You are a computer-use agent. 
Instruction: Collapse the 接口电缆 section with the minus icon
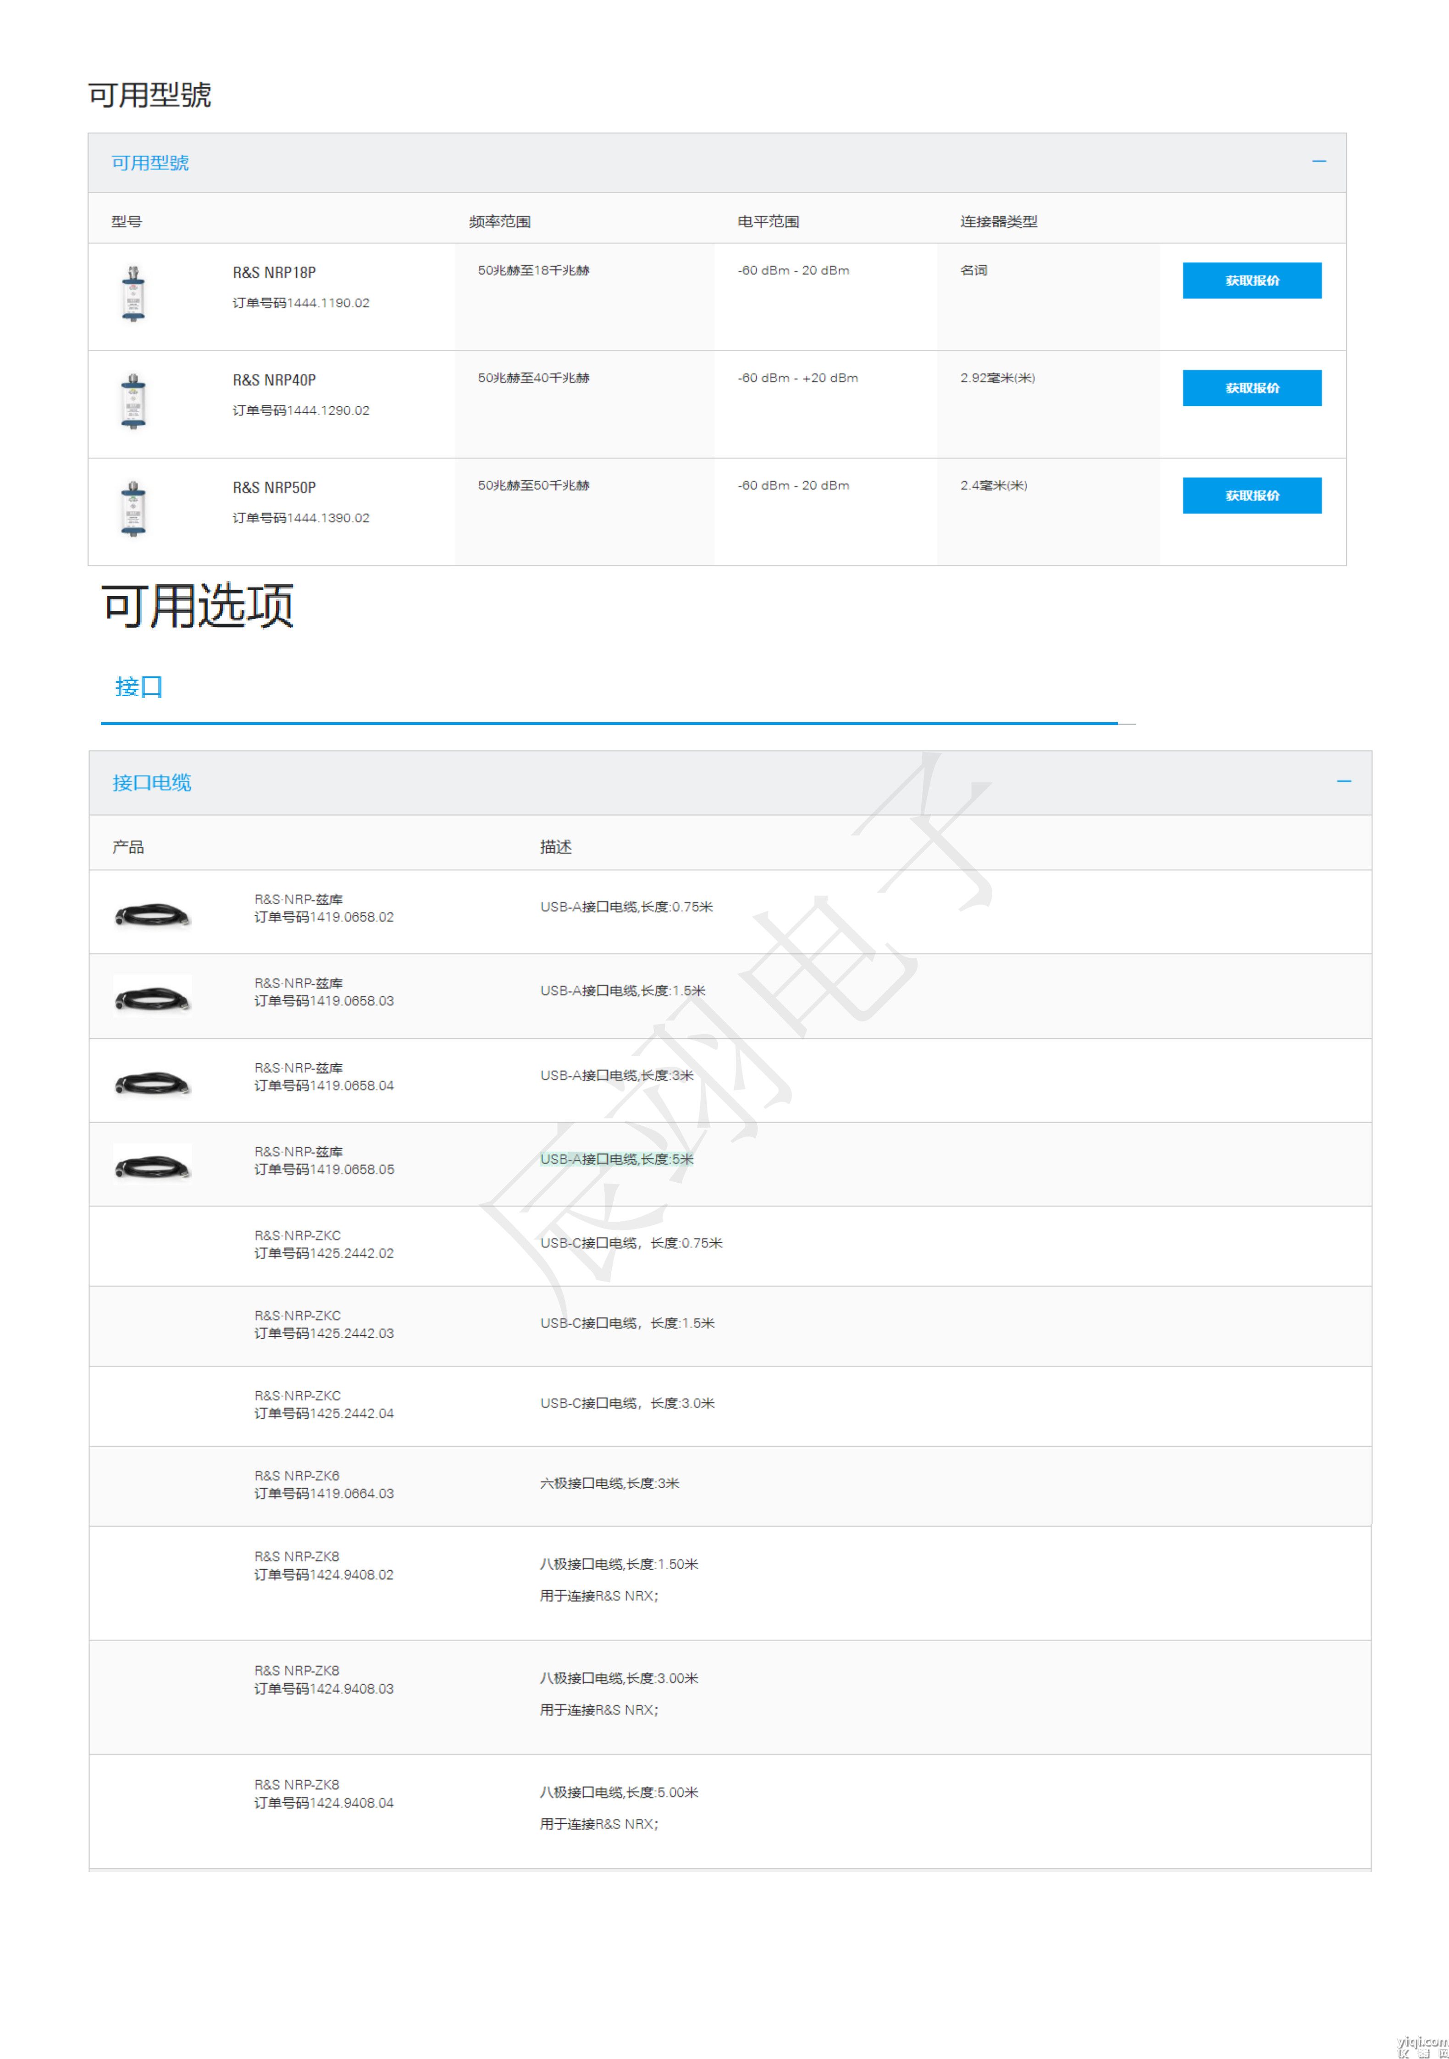click(1343, 781)
